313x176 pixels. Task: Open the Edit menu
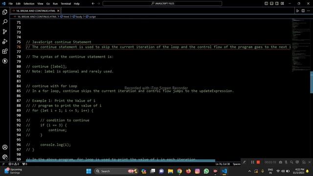(x=18, y=3)
